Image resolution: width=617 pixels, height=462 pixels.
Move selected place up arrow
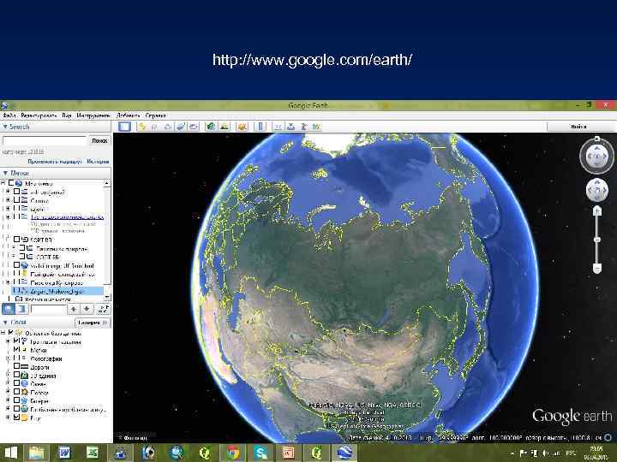click(x=74, y=309)
